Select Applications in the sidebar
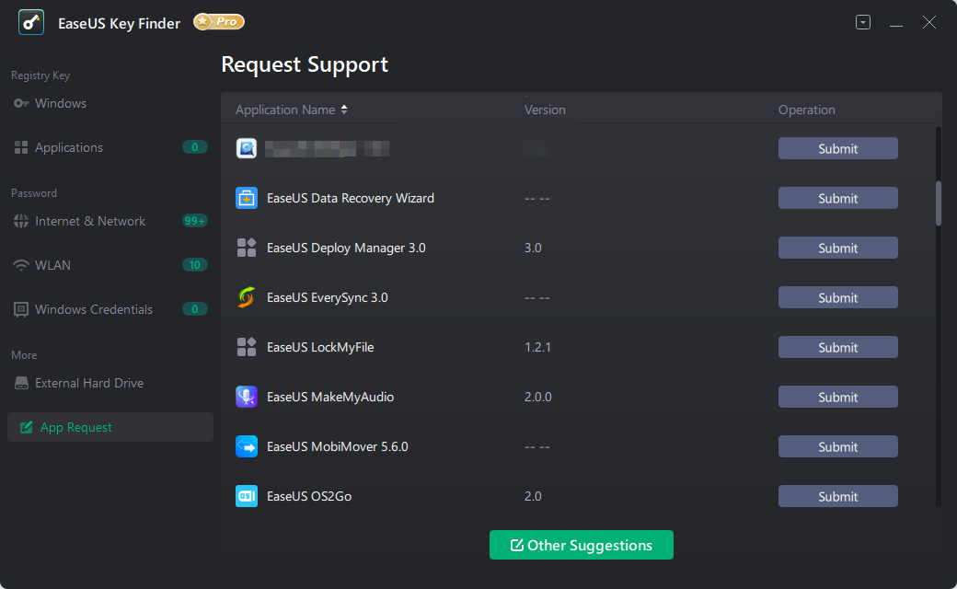 tap(69, 147)
